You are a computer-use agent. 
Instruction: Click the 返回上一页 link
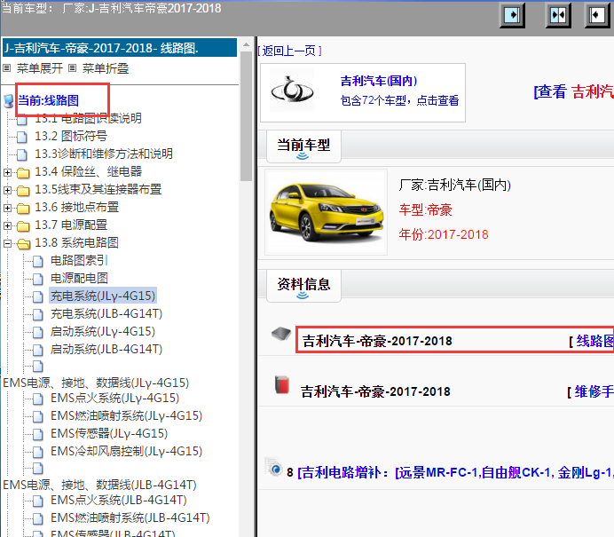point(290,51)
